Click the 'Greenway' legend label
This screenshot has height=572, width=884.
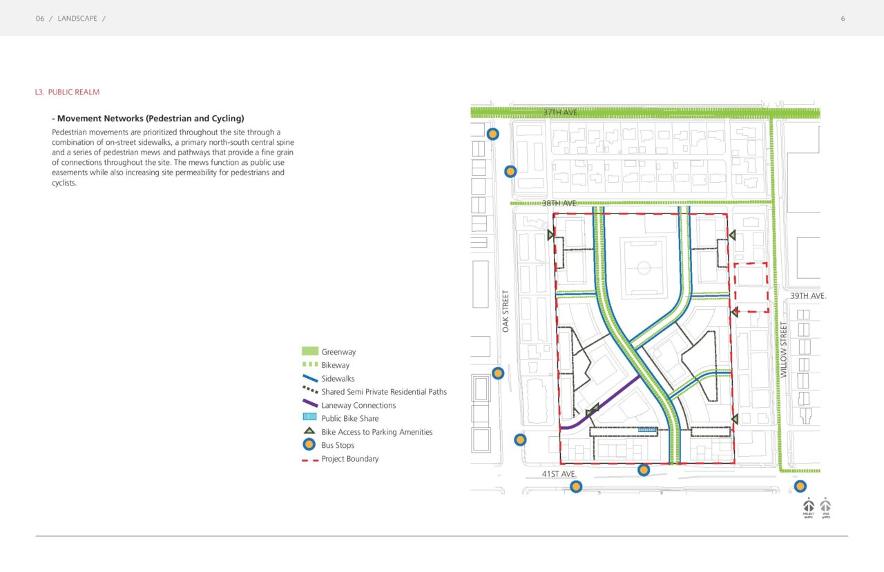coord(338,352)
